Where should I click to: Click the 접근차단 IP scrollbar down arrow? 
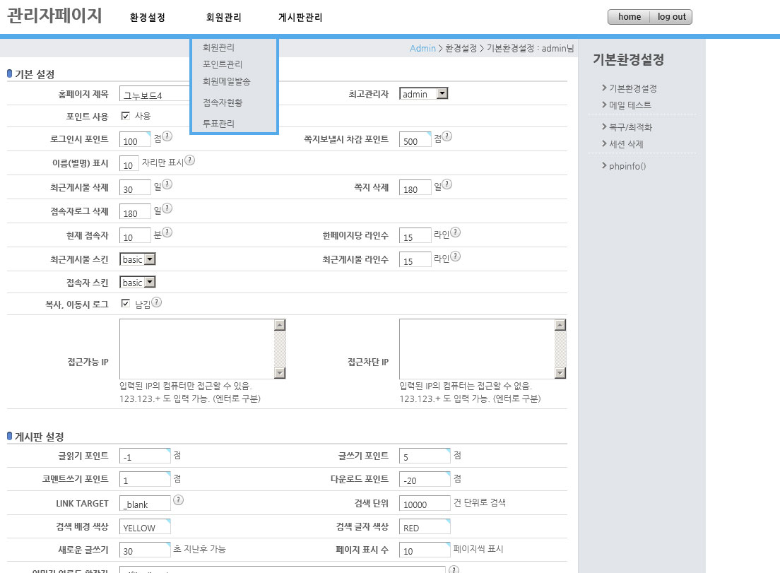[x=560, y=373]
